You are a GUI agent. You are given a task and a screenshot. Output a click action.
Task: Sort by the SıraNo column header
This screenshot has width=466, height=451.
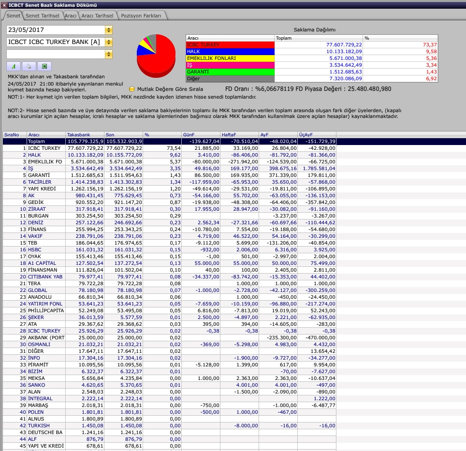(x=15, y=135)
